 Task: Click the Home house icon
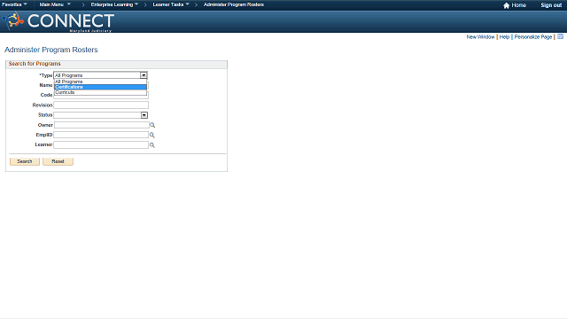(506, 5)
